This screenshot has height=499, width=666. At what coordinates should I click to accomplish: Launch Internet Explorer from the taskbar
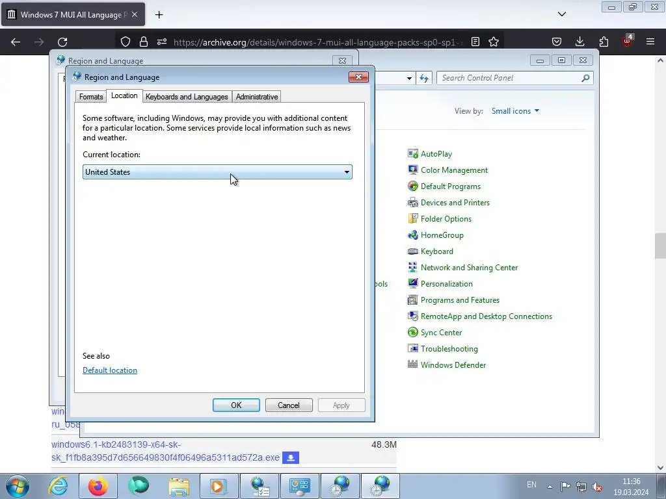(x=58, y=486)
